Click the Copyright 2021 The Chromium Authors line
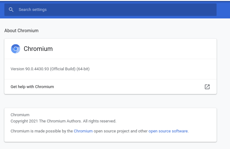Viewport: 230px width, 149px height. pyautogui.click(x=63, y=121)
